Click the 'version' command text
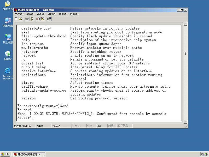The height and width of the screenshot is (157, 209). (28, 98)
